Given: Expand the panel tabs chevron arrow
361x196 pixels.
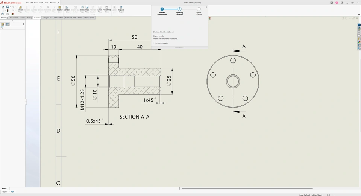Looking at the screenshot, I should click(23, 24).
